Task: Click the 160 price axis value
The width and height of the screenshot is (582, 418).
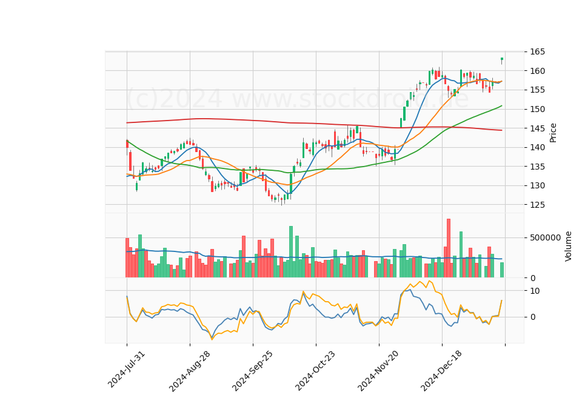Action: [538, 71]
